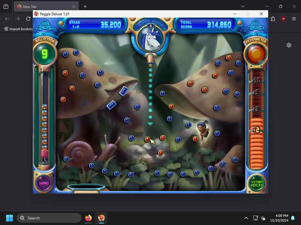Open the network status tray icon
Image resolution: width=301 pixels, height=225 pixels.
tap(255, 218)
